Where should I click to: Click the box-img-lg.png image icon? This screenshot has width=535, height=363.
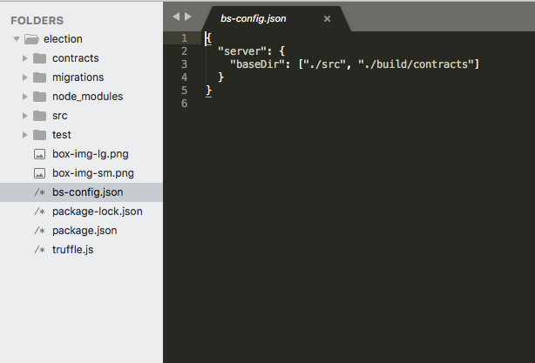click(39, 154)
